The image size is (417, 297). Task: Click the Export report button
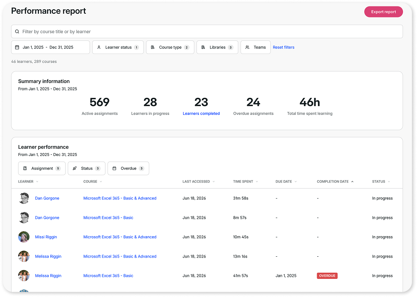tap(383, 12)
